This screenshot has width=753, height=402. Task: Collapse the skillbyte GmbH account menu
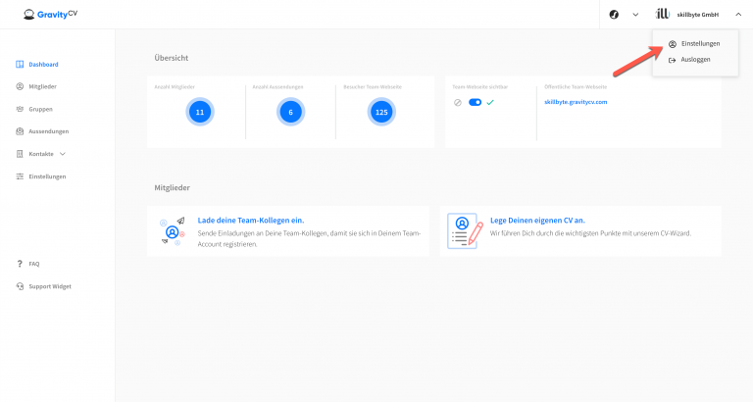pyautogui.click(x=737, y=15)
